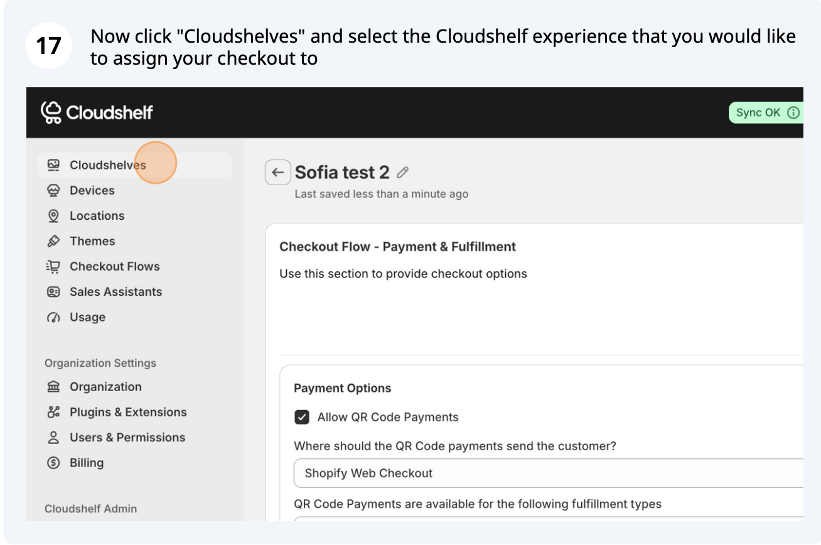Click Last saved less than a minute ago text
The height and width of the screenshot is (545, 821).
(x=382, y=194)
